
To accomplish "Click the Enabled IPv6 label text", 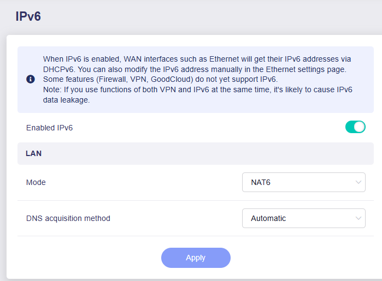I will [x=49, y=128].
